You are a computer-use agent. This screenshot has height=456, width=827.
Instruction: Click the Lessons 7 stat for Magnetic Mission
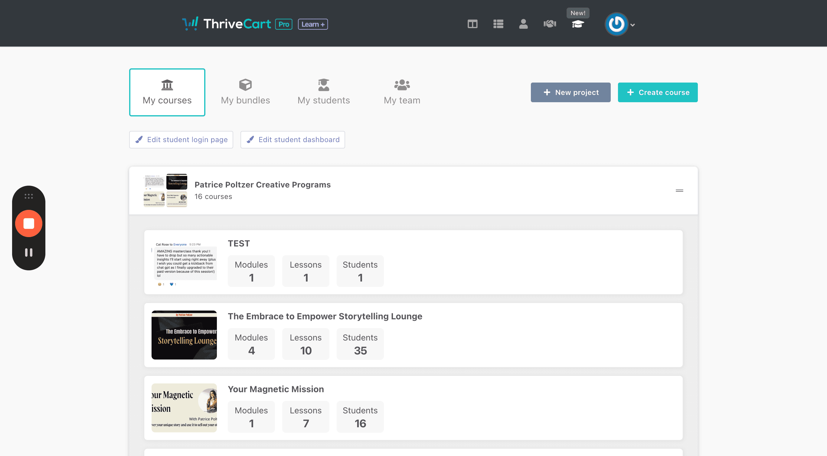(306, 417)
